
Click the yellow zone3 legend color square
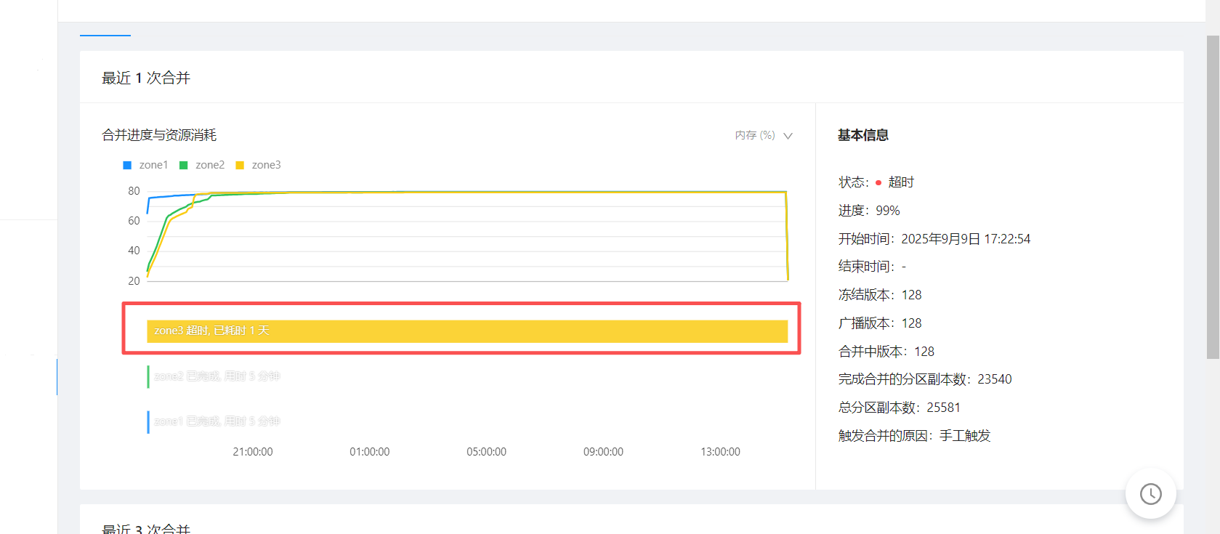[240, 165]
